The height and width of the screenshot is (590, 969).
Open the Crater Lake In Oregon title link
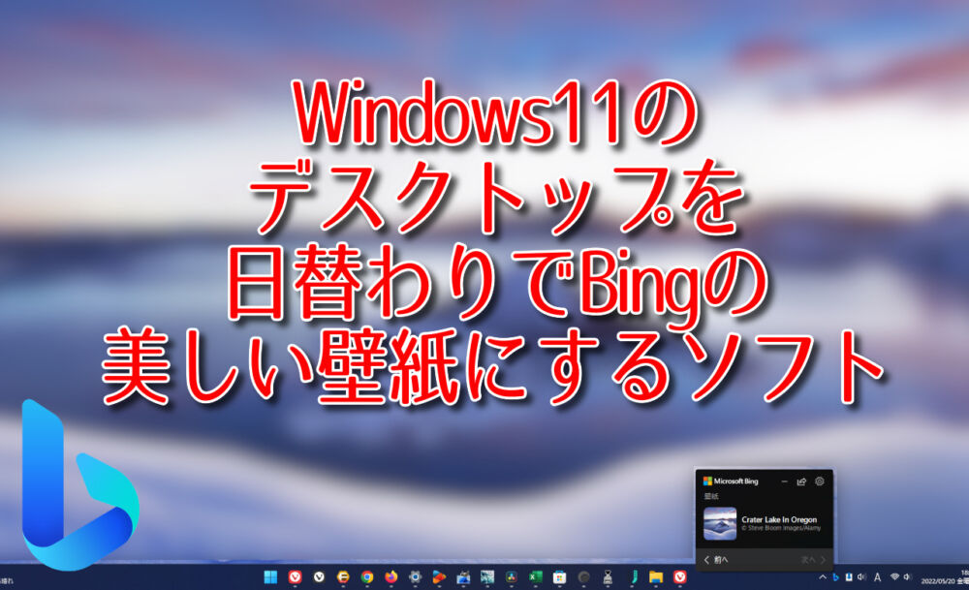tap(779, 520)
